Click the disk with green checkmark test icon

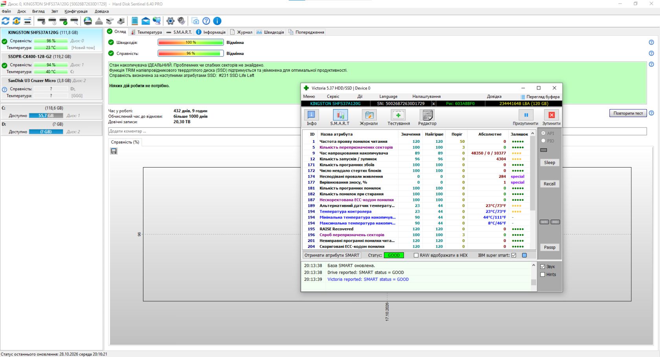click(63, 21)
